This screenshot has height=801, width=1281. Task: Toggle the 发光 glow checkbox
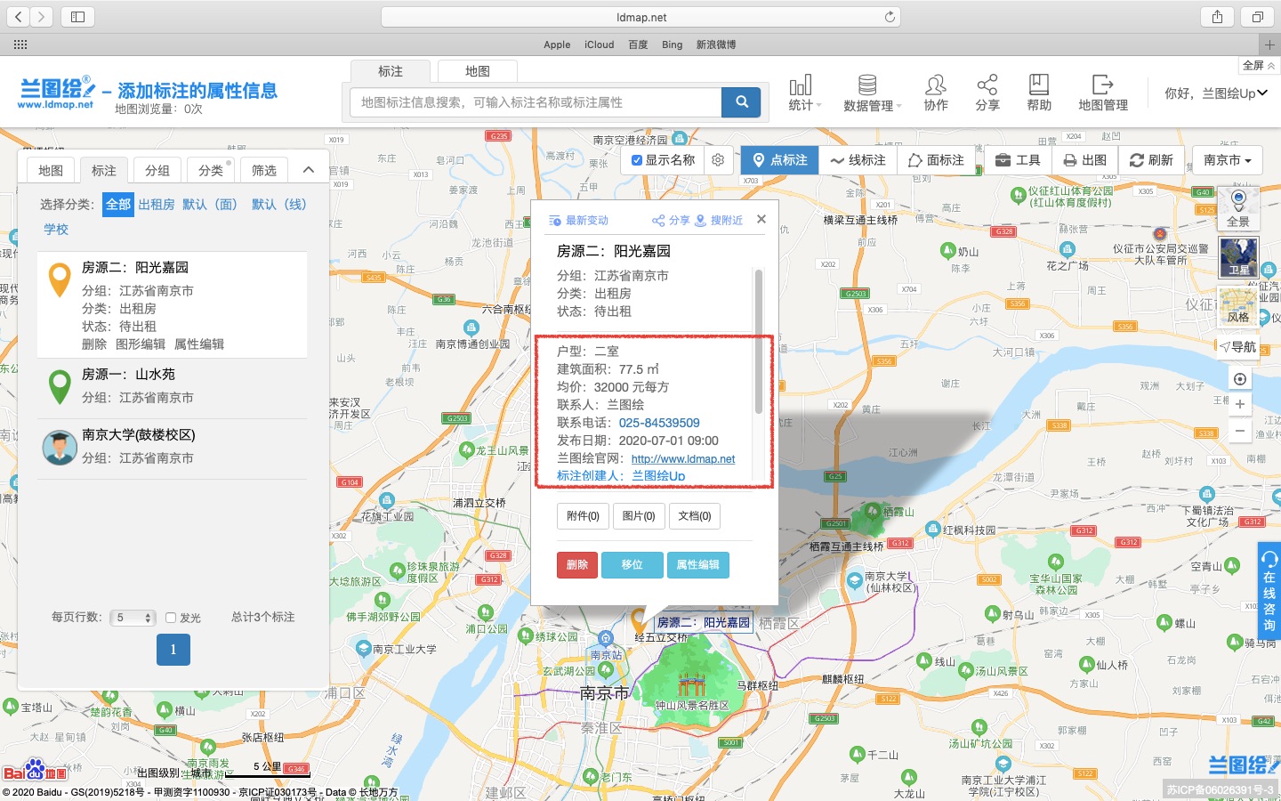(171, 618)
